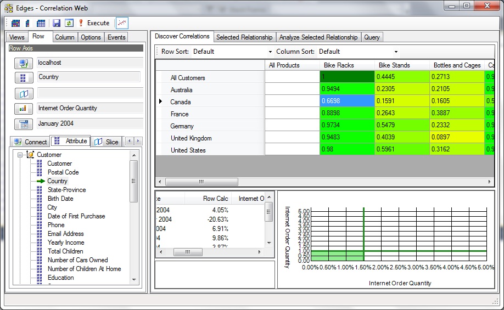504x310 pixels.
Task: Open the Row Sort dropdown
Action: click(270, 52)
